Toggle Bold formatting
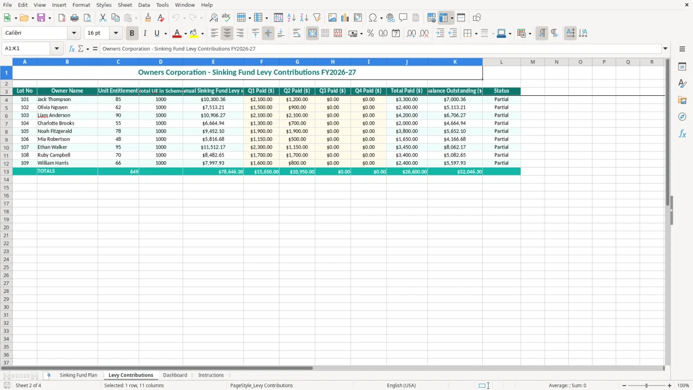Viewport: 693px width, 390px height. 132,34
